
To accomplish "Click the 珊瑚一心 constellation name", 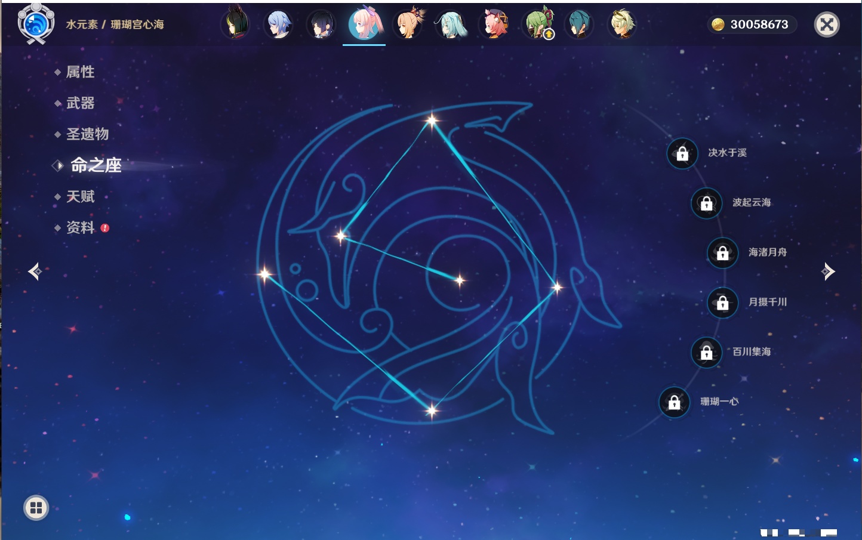I will coord(719,402).
